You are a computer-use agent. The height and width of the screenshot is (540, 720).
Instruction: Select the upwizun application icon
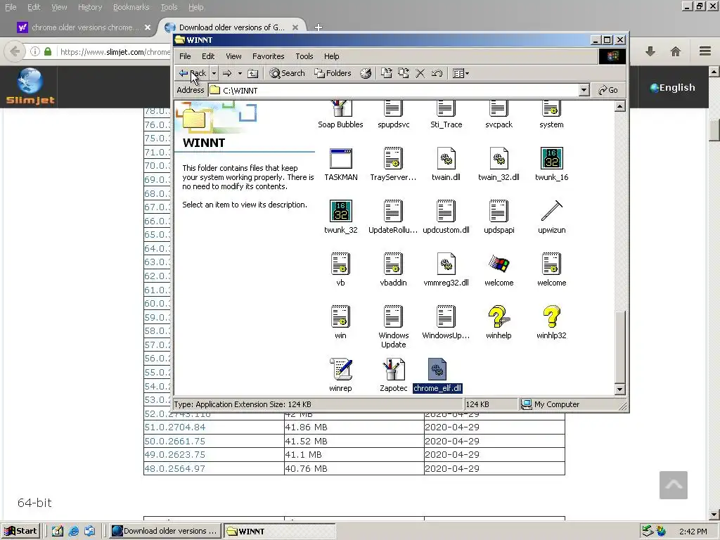[551, 217]
